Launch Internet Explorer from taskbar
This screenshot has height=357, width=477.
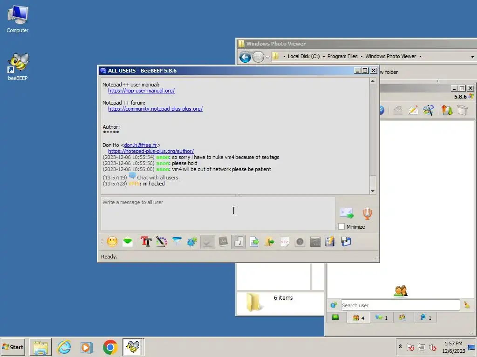coord(64,347)
